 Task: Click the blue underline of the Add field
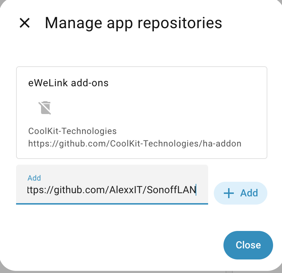(112, 204)
